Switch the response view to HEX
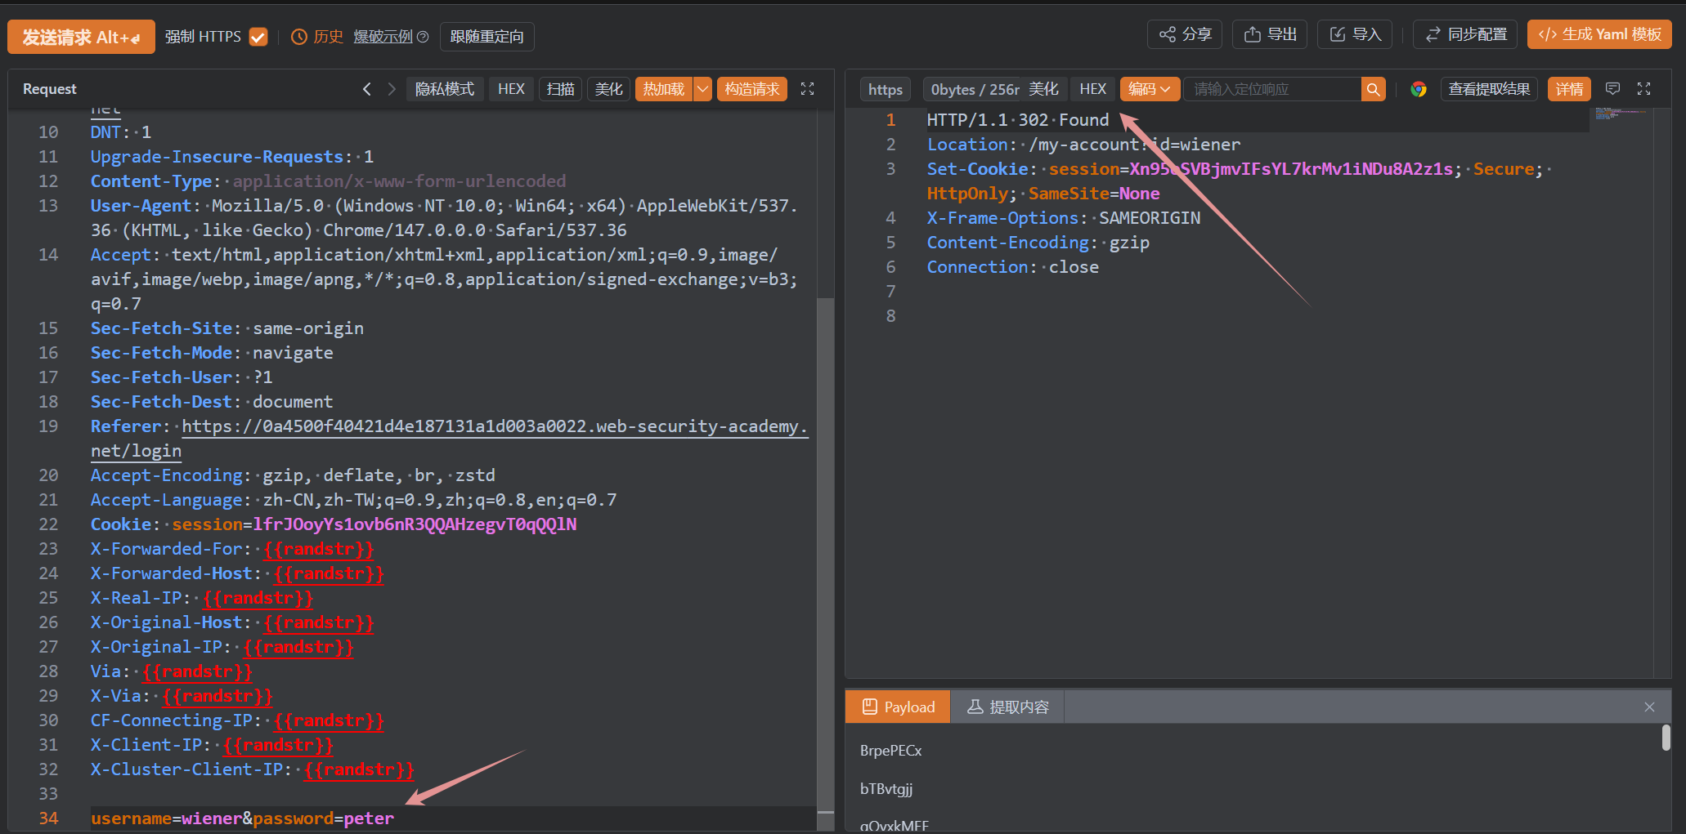Screen dimensions: 1686x834 1093,89
